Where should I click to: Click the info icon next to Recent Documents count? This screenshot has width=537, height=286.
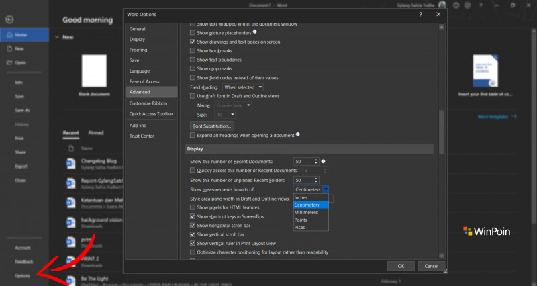tap(323, 161)
